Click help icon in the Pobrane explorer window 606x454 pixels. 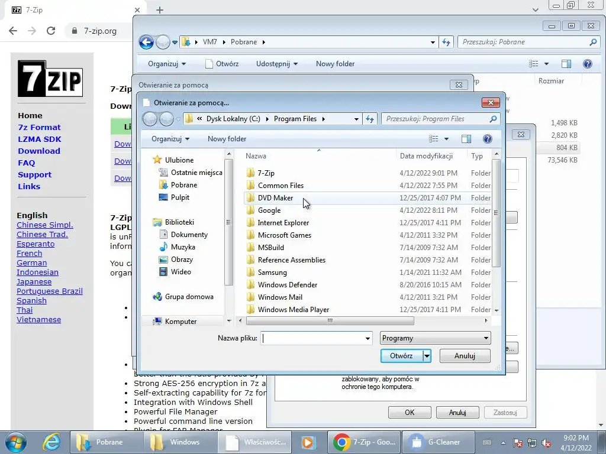587,64
